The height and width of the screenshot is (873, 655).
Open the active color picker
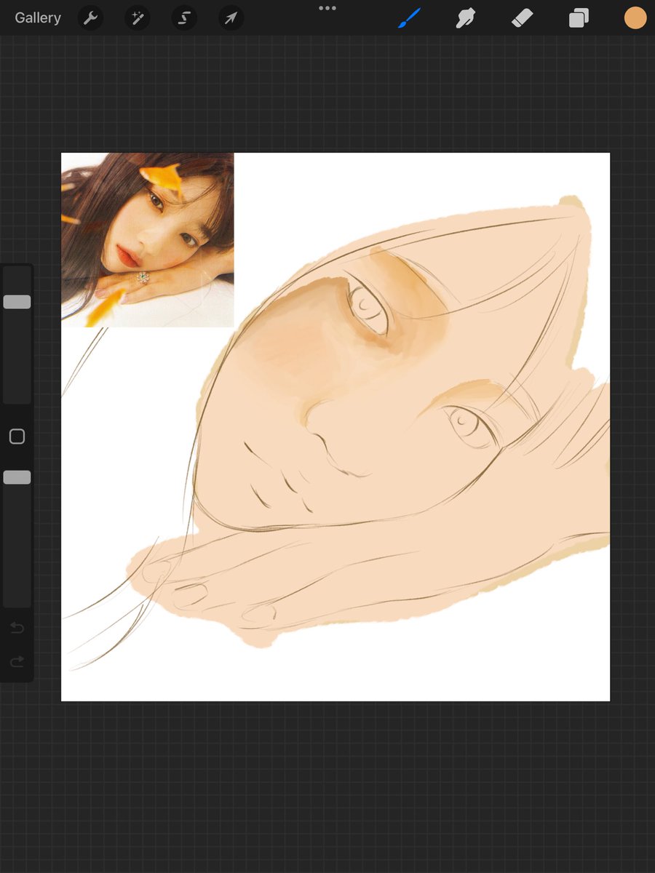tap(635, 18)
